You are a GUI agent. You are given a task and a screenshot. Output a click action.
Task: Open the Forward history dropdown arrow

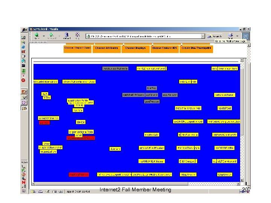(x=59, y=36)
